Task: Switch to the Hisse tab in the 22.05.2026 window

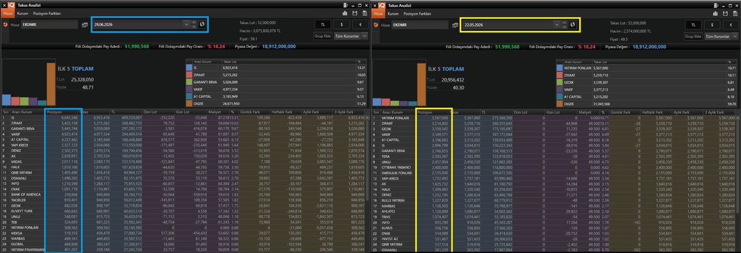Action: [379, 13]
